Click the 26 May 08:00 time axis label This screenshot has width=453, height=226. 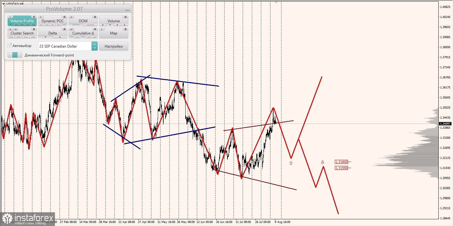point(186,222)
